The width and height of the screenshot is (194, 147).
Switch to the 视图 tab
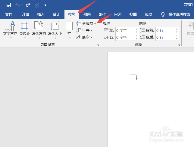[x=133, y=14]
